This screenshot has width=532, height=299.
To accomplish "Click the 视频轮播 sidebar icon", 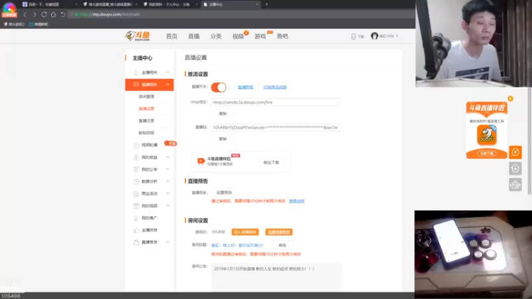I will pyautogui.click(x=136, y=145).
